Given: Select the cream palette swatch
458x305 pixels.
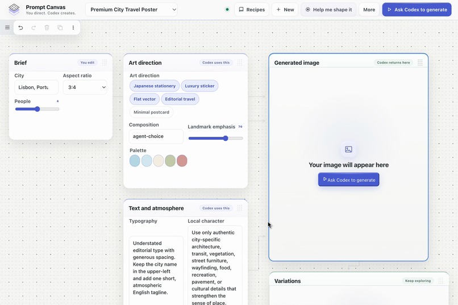Looking at the screenshot, I should pos(159,161).
